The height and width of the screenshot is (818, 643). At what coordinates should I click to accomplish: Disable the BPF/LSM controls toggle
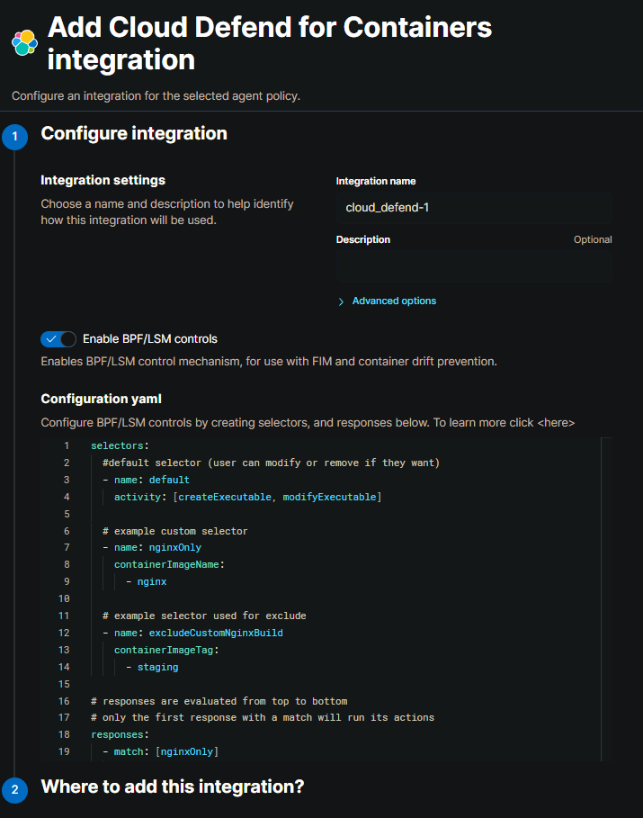(58, 339)
